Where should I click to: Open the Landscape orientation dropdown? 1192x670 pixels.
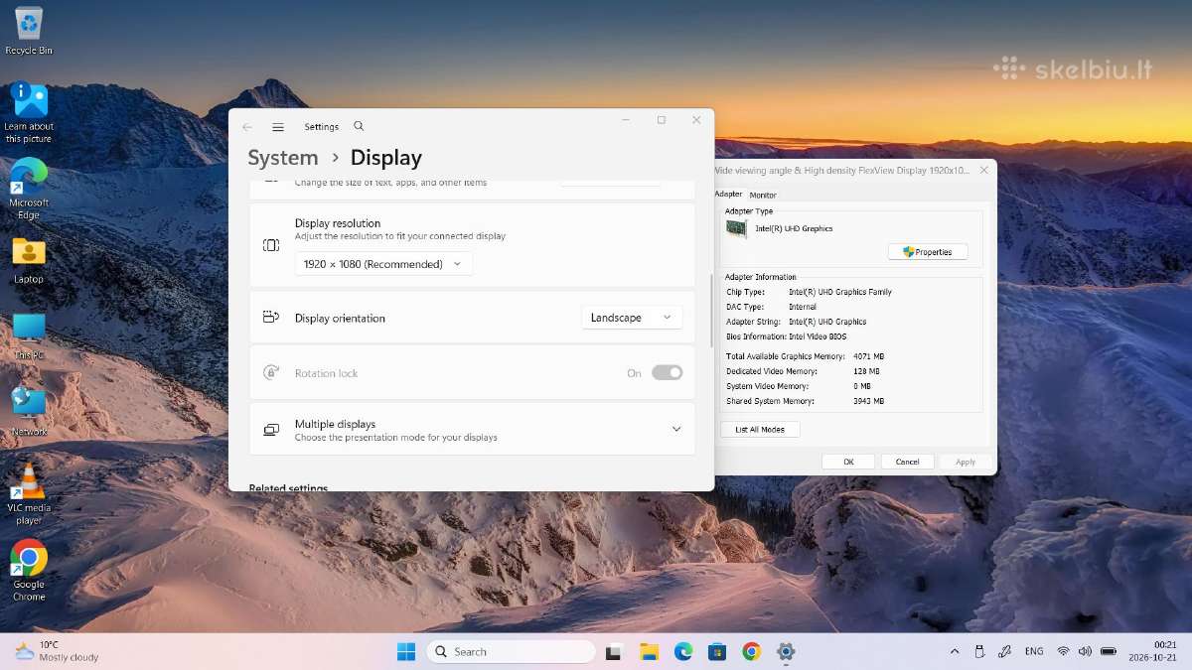coord(632,318)
